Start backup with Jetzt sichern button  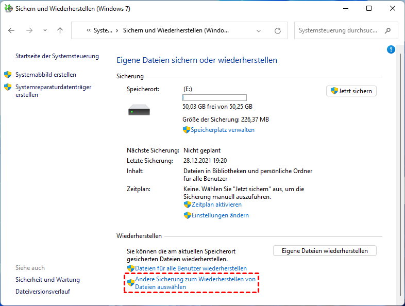351,91
